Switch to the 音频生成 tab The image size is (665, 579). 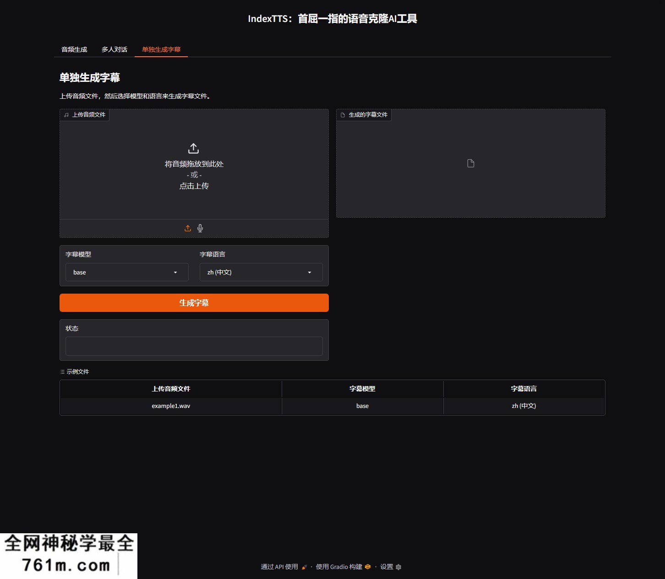[x=74, y=49]
